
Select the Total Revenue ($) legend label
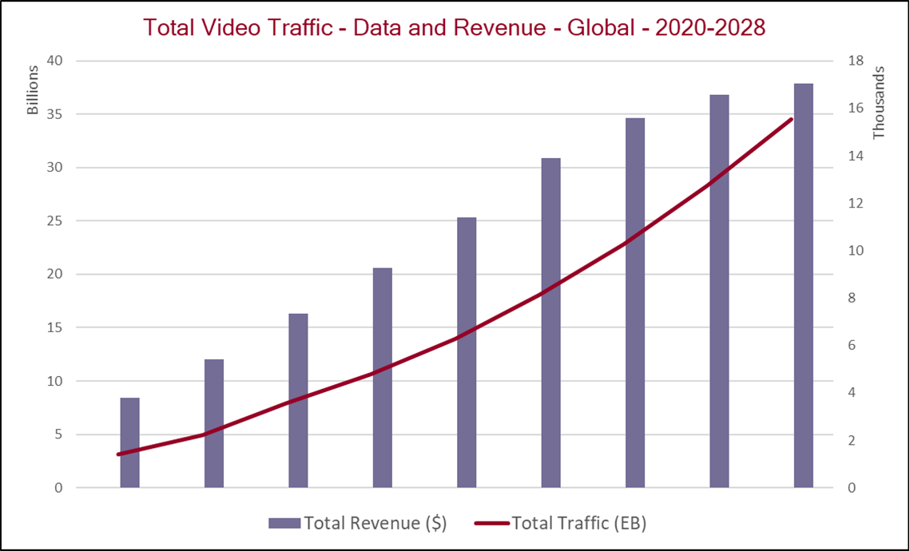pos(375,523)
